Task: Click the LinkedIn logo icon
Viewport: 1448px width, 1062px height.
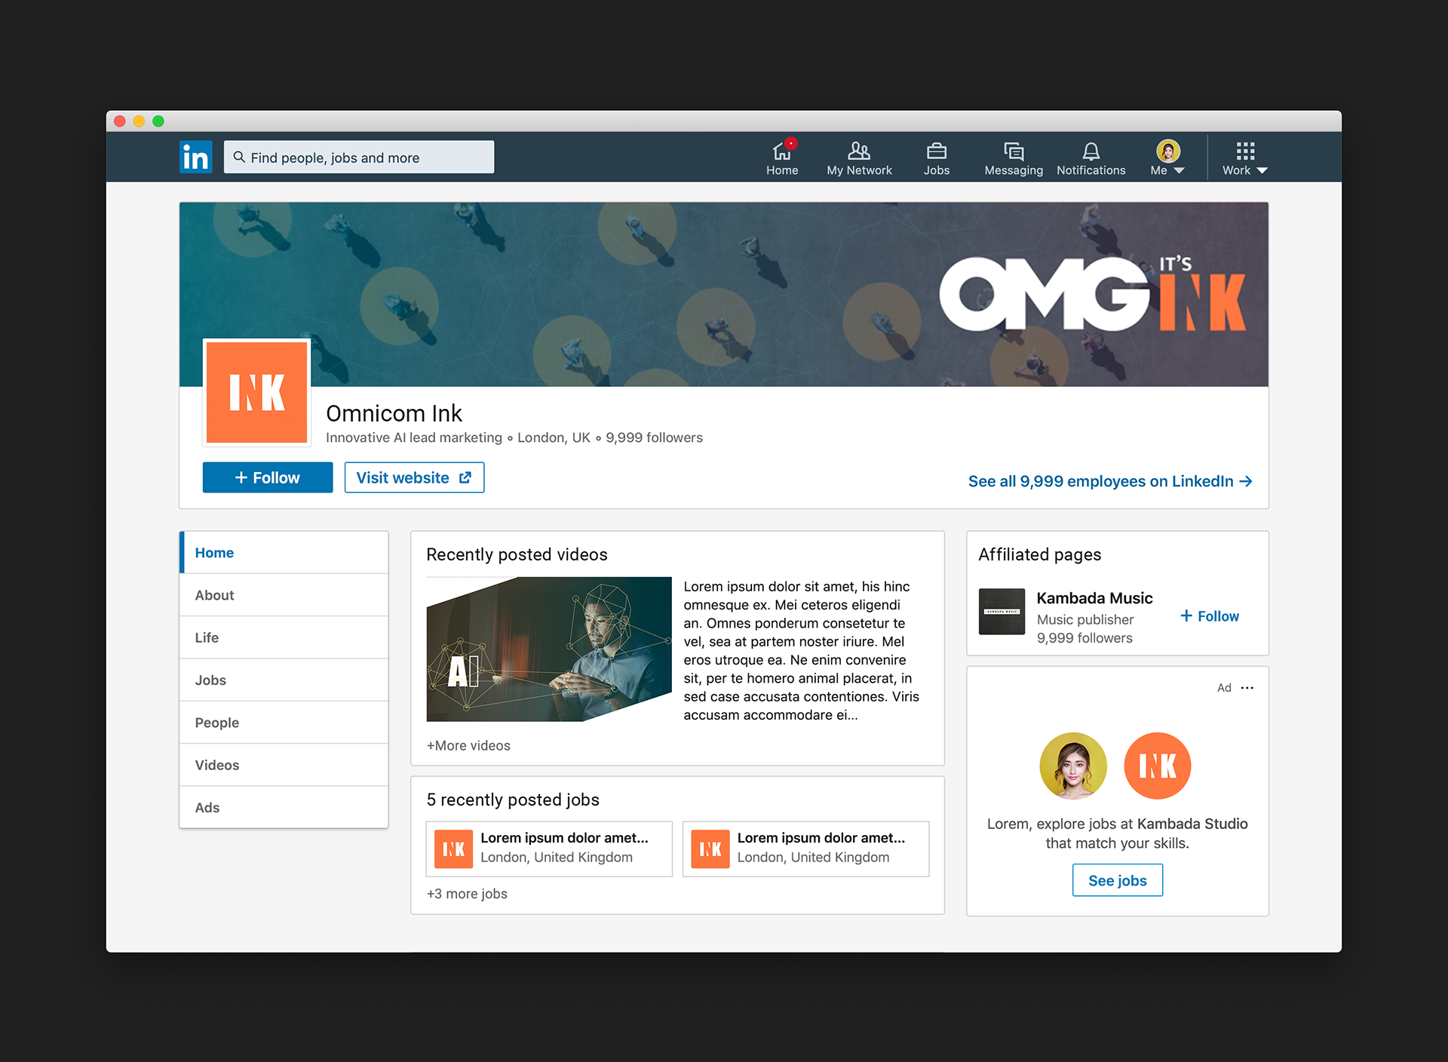Action: (195, 157)
